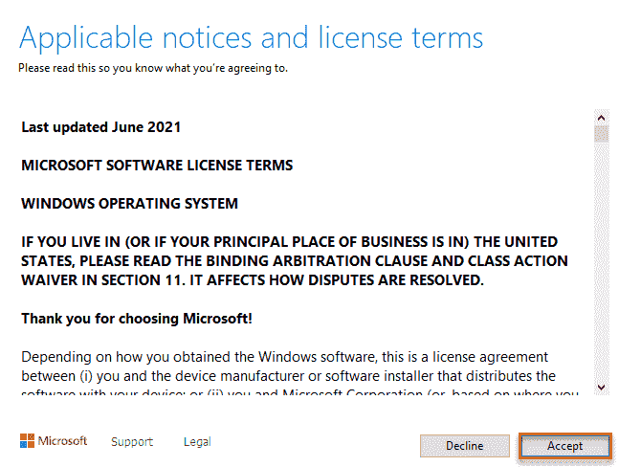
Task: Click the 'WINDOWS OPERATING SYSTEM' line
Action: coord(130,203)
